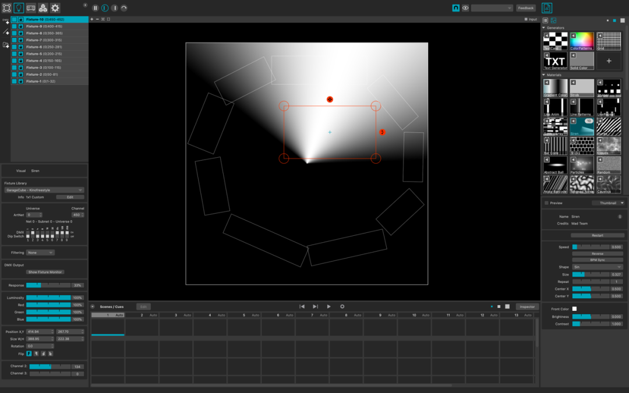Viewport: 629px width, 393px height.
Task: Click the pause output button
Action: pos(96,8)
